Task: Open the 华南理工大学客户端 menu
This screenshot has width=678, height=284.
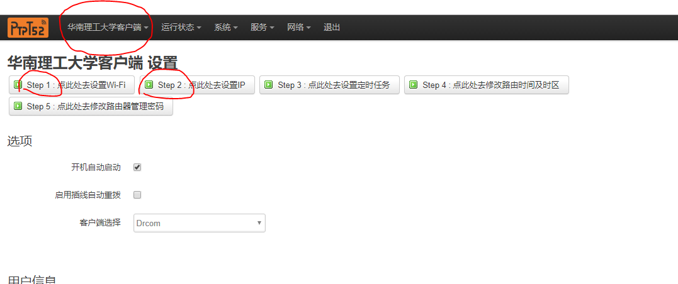Action: [108, 28]
